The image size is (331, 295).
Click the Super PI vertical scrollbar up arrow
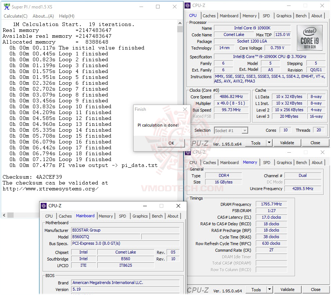(180, 23)
